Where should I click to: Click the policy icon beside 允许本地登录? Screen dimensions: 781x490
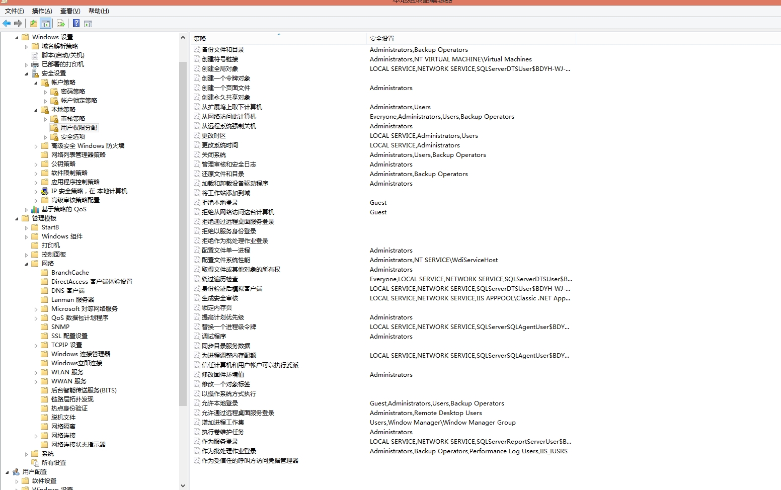(197, 403)
